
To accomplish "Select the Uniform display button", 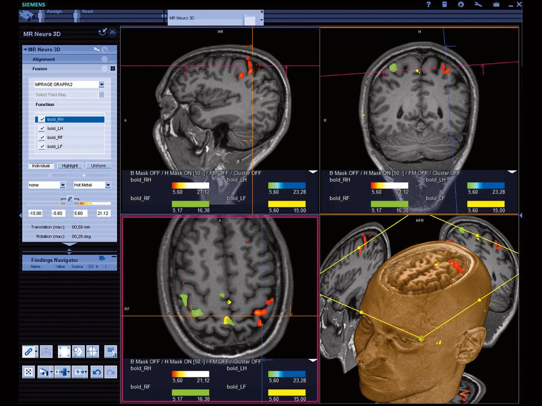I will (x=98, y=165).
